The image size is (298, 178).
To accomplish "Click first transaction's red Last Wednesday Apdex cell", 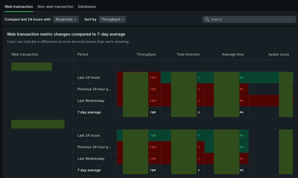I will 263,101.
